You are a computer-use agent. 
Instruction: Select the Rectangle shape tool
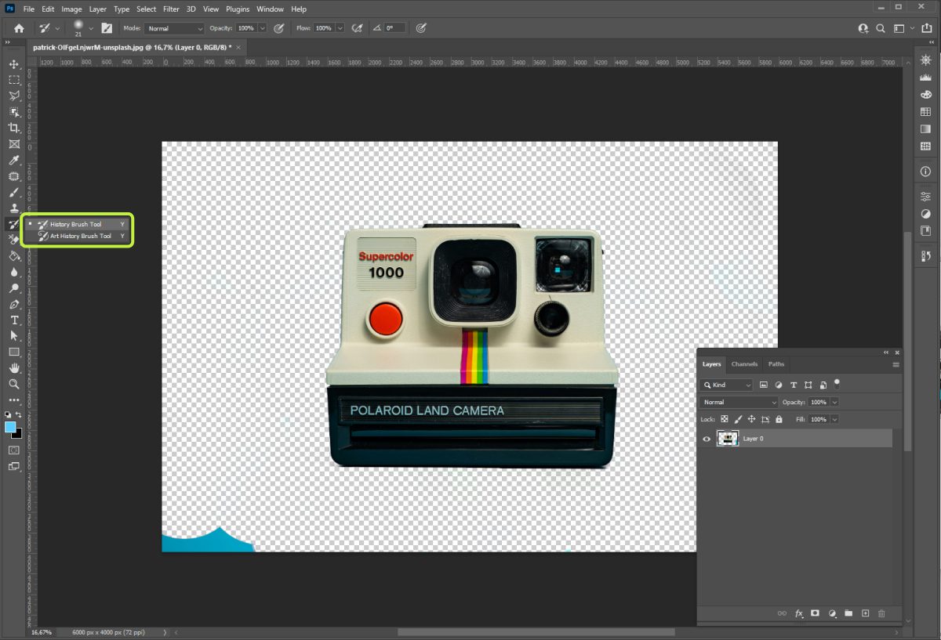(x=14, y=353)
